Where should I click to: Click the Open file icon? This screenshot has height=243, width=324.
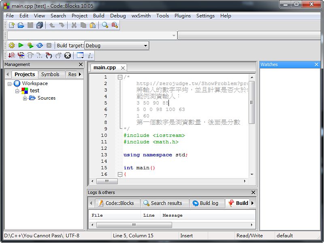tap(21, 25)
